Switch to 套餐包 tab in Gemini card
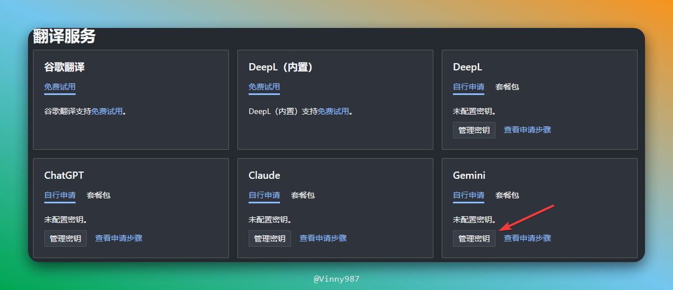The width and height of the screenshot is (673, 290). 507,196
